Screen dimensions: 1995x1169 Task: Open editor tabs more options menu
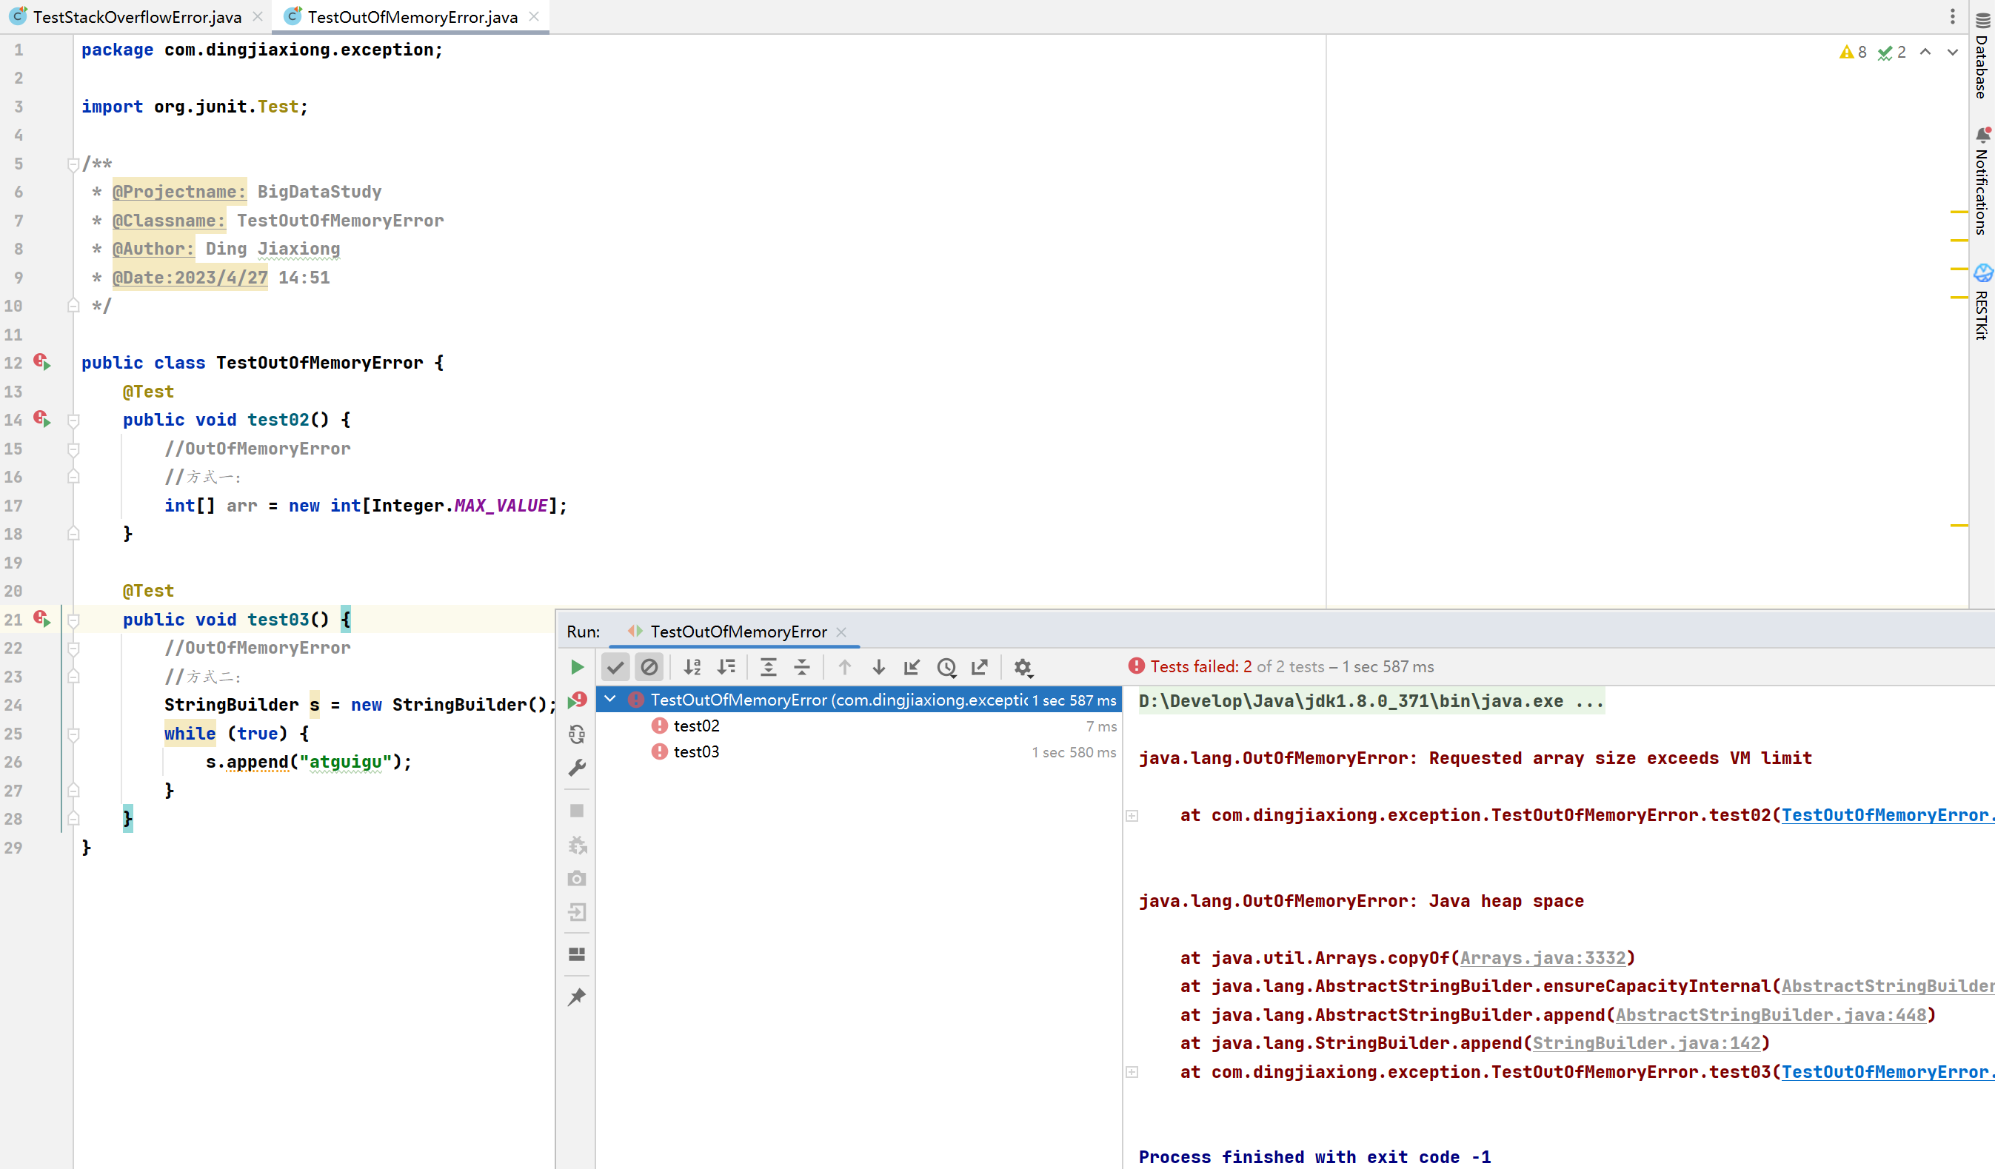pyautogui.click(x=1953, y=16)
